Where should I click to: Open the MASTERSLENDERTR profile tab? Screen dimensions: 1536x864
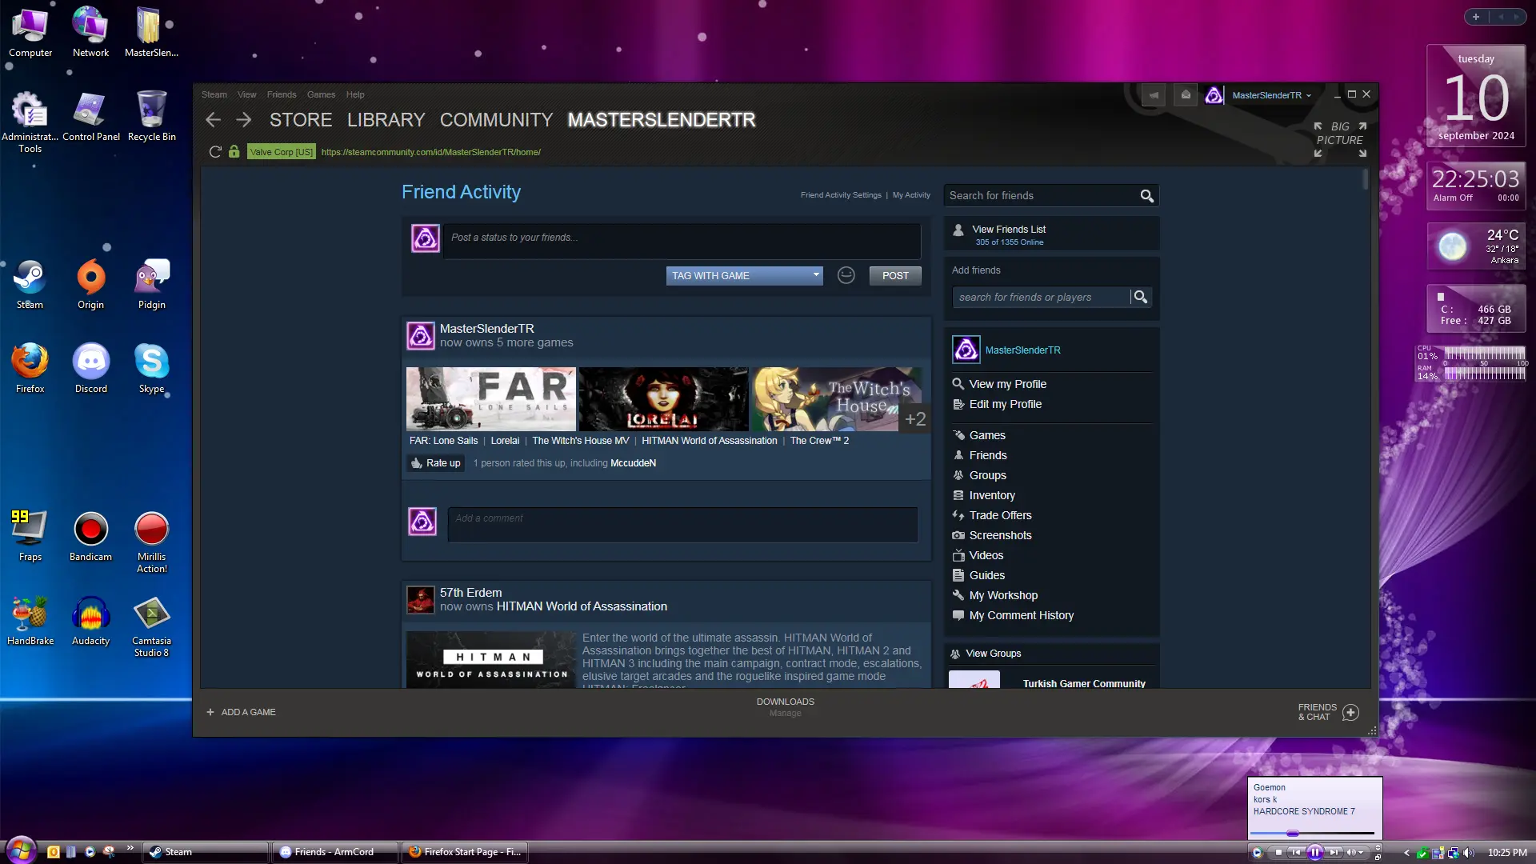(x=662, y=120)
